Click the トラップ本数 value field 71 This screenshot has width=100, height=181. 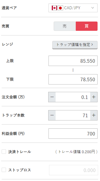coord(73,115)
